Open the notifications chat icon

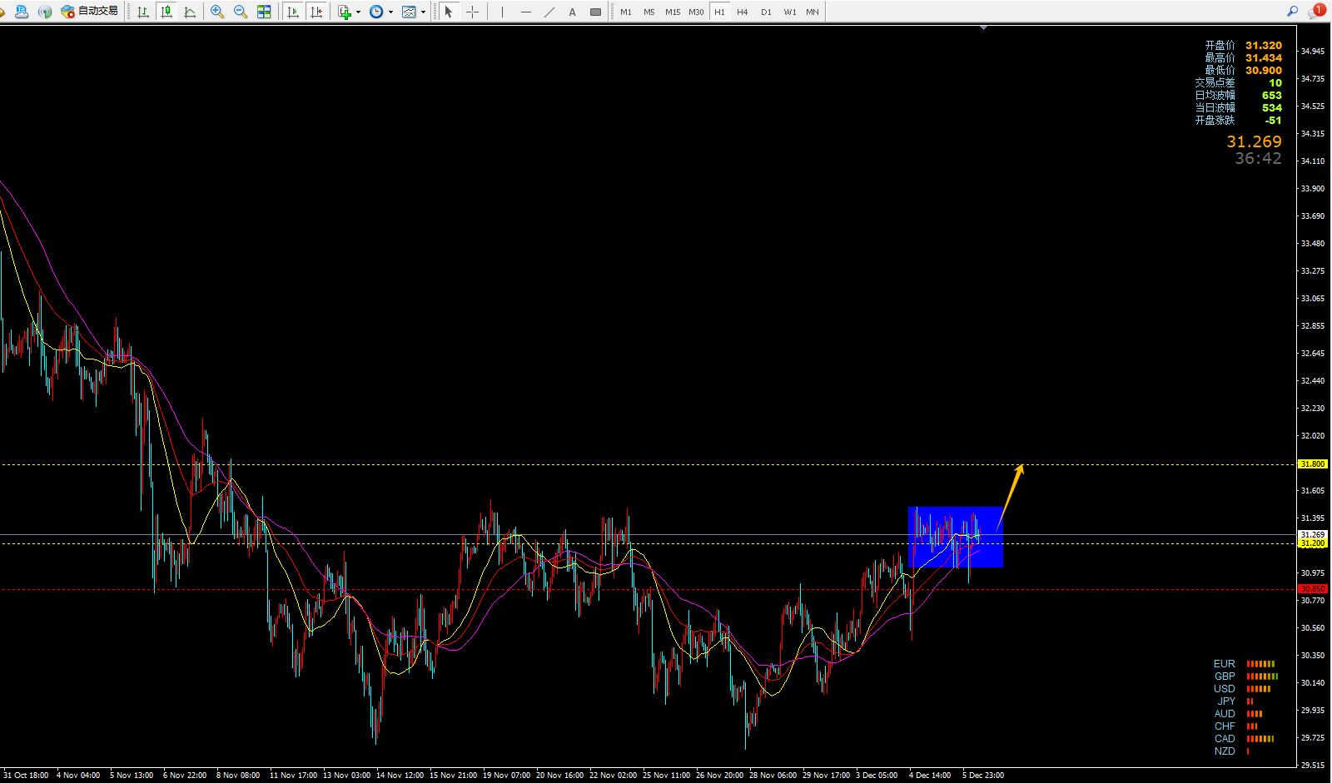point(1316,12)
